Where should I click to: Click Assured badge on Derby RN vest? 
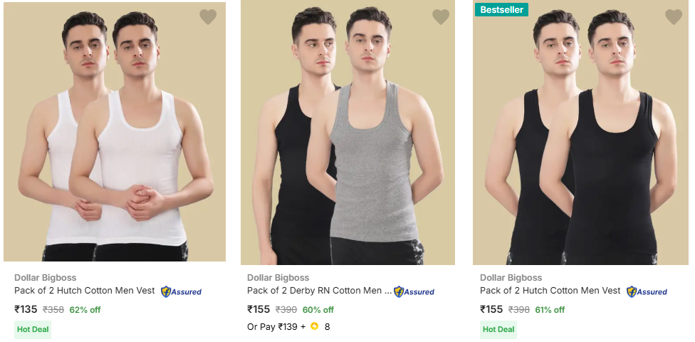[x=414, y=291]
